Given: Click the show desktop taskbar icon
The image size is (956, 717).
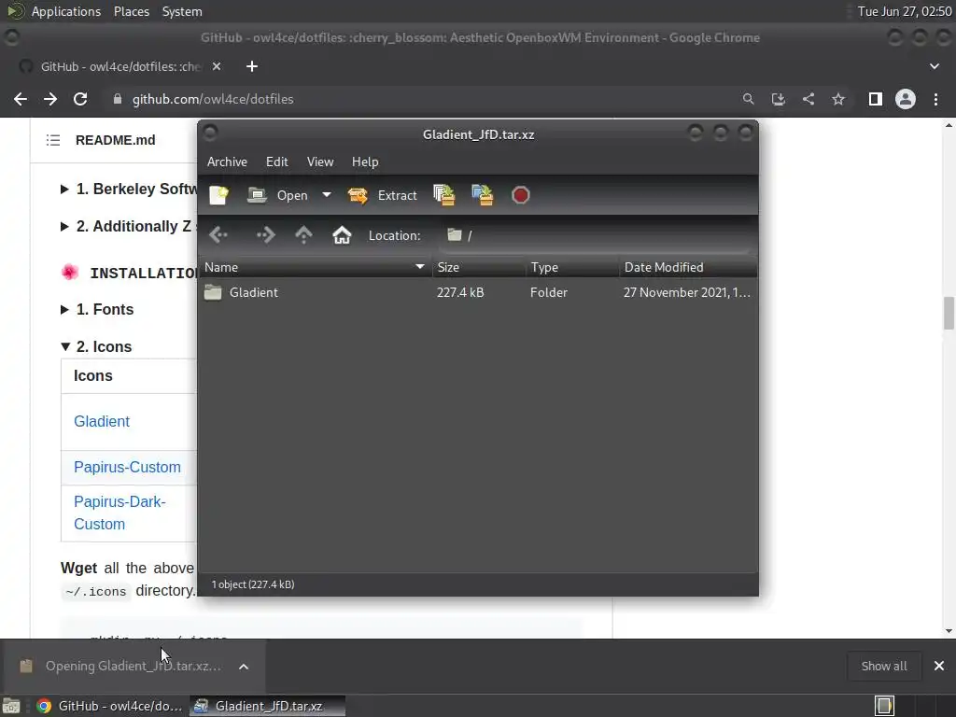Looking at the screenshot, I should pyautogui.click(x=11, y=706).
